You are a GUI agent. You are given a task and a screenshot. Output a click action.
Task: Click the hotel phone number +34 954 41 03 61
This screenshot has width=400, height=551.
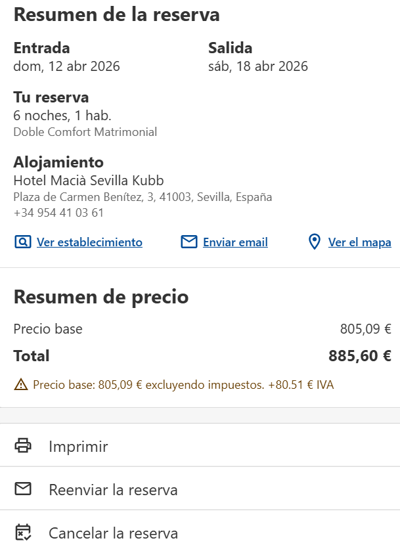click(x=58, y=213)
